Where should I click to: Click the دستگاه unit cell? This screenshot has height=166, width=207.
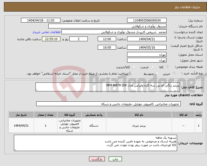pos(94,126)
